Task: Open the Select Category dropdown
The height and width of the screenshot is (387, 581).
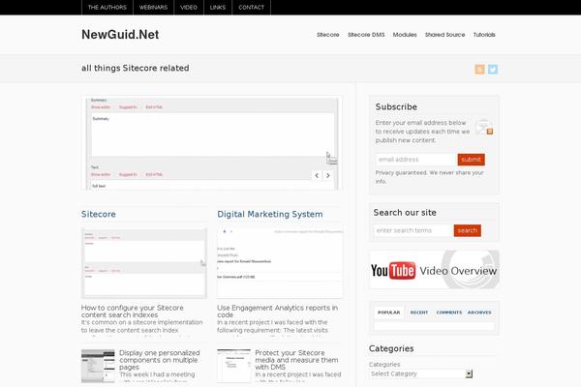Action: pyautogui.click(x=420, y=374)
